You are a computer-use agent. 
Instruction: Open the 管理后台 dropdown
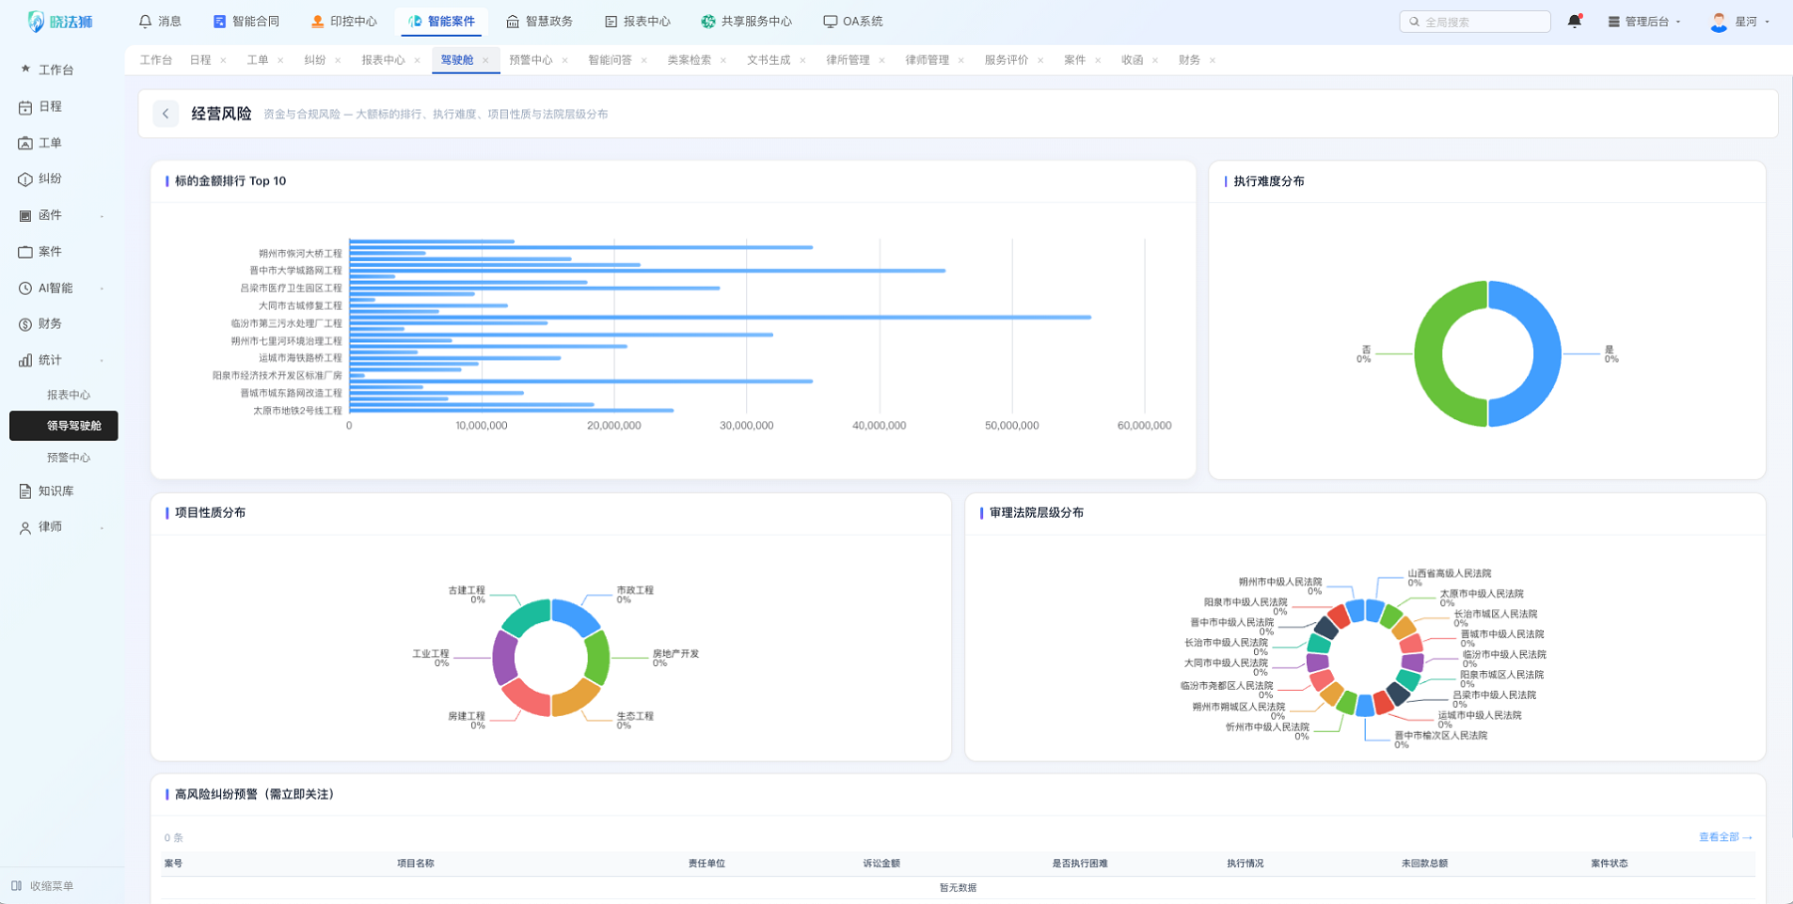pyautogui.click(x=1644, y=21)
